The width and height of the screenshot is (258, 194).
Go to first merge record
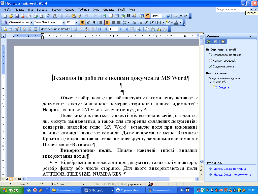click(100, 29)
